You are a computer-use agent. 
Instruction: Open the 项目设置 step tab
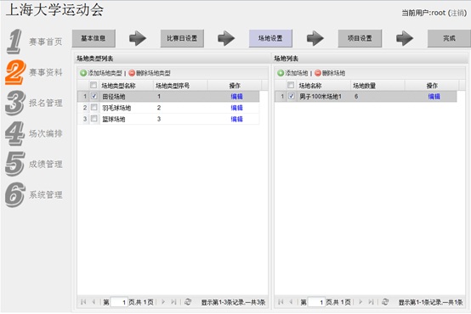coord(360,38)
